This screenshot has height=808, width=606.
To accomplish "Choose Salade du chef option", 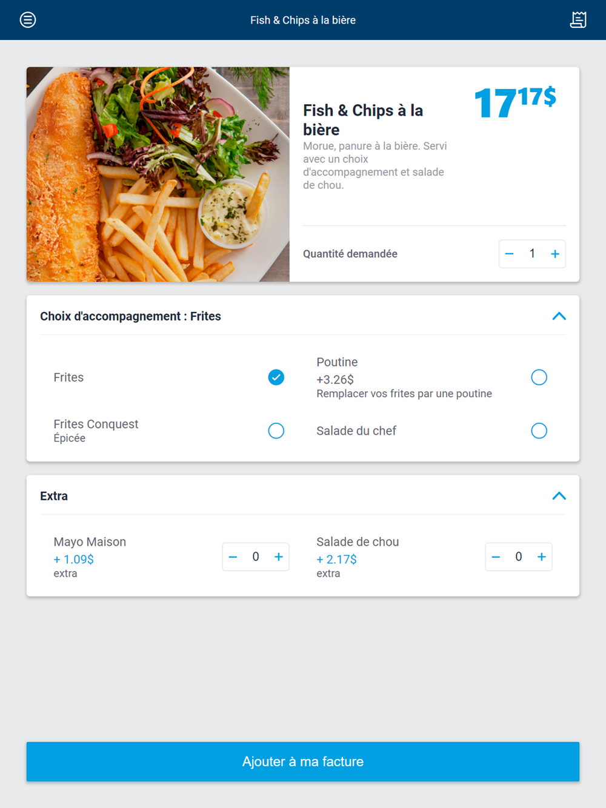I will point(539,431).
